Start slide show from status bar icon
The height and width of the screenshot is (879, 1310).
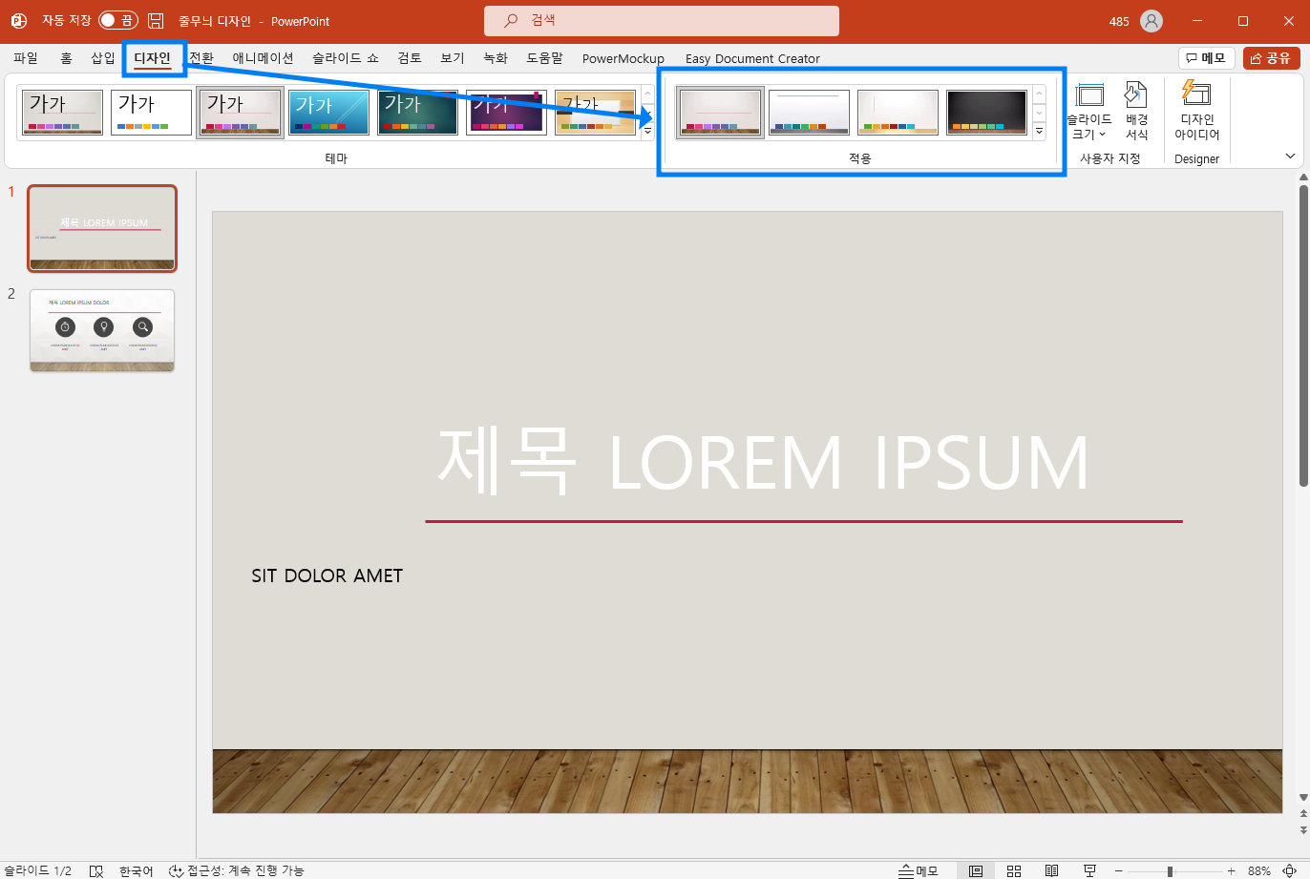[x=1089, y=870]
